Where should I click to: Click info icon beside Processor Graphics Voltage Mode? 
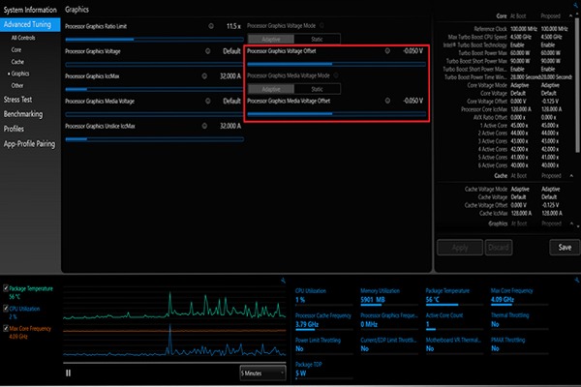pyautogui.click(x=321, y=25)
